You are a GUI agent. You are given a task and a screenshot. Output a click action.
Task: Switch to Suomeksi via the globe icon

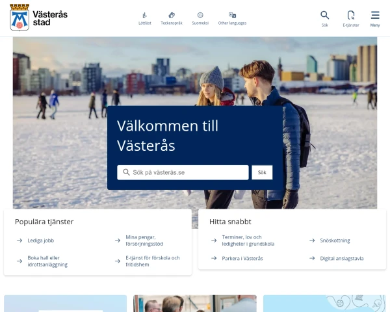pyautogui.click(x=200, y=16)
